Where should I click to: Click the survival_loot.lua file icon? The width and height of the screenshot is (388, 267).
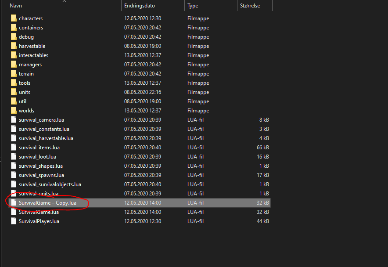14,156
